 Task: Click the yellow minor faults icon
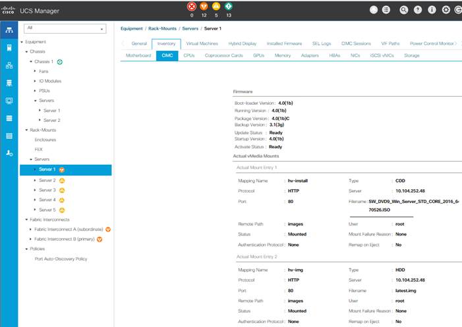coord(216,7)
